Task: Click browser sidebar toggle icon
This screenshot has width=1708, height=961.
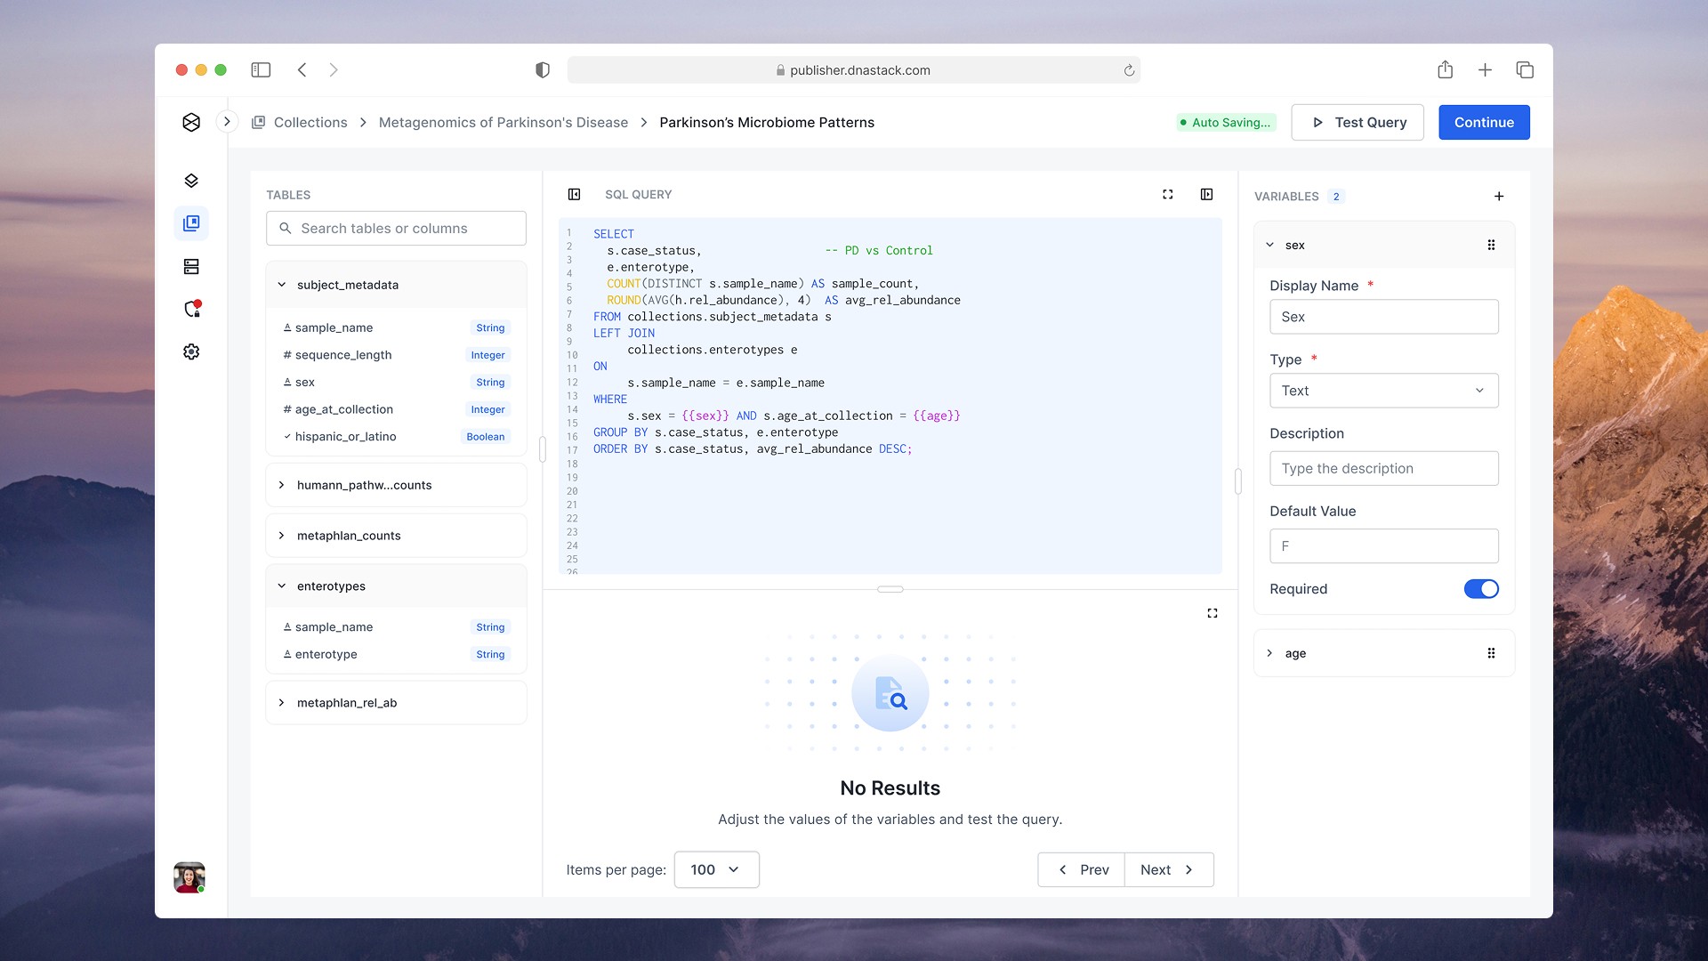Action: point(261,69)
